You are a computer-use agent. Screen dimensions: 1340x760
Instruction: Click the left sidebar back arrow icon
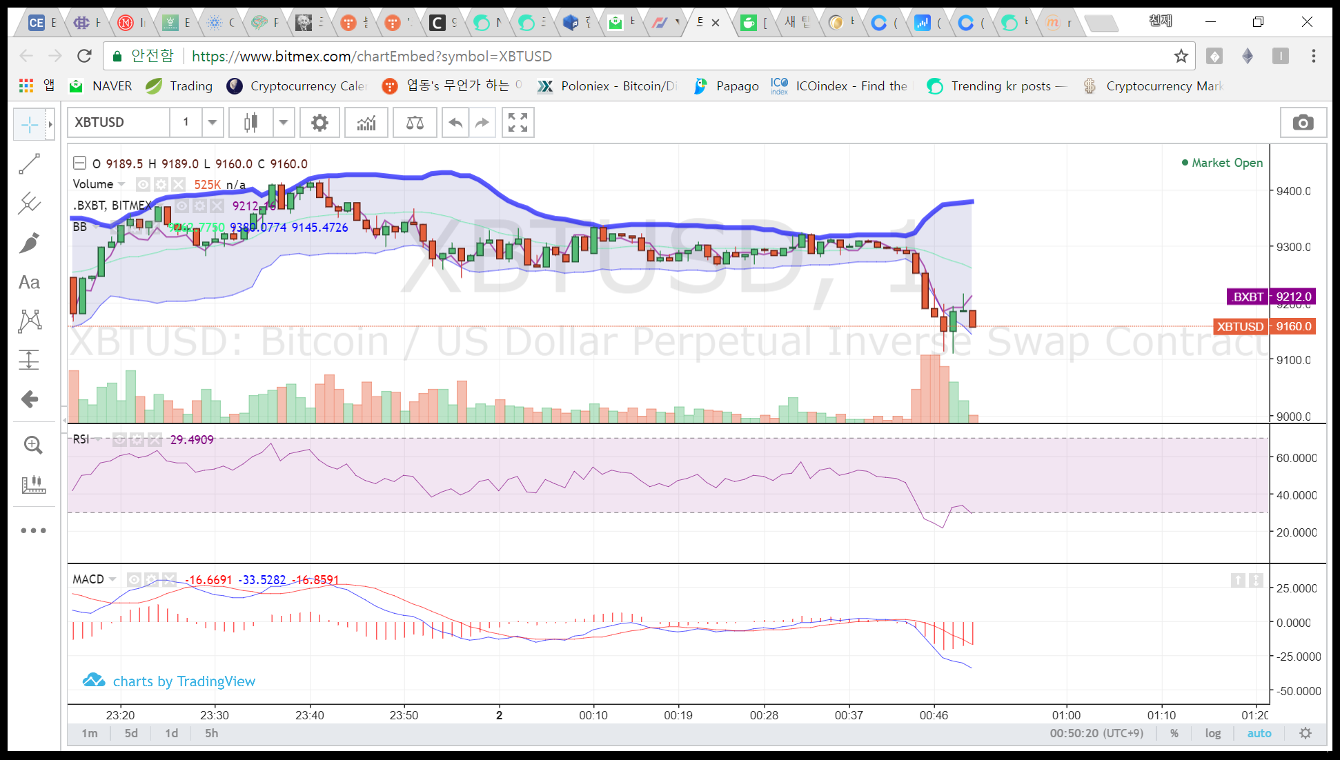30,399
